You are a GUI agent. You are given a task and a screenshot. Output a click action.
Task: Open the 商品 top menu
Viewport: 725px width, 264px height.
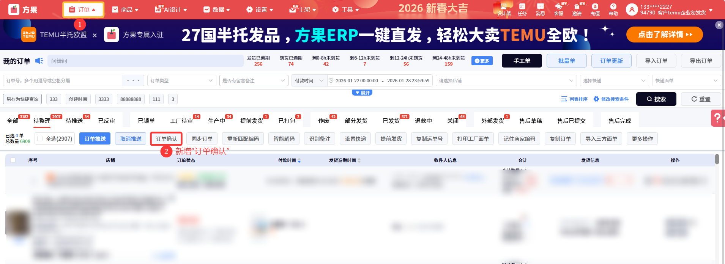[125, 9]
